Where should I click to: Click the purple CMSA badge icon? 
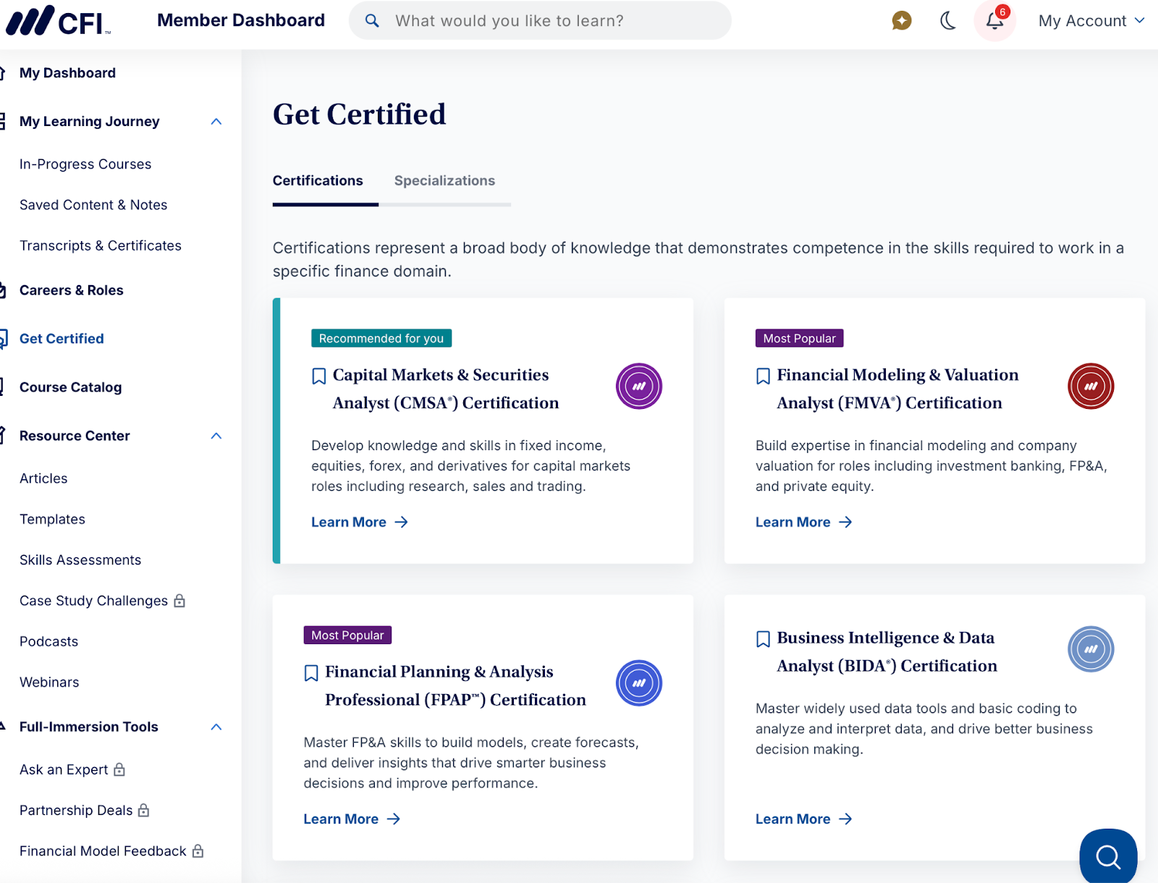pyautogui.click(x=638, y=386)
